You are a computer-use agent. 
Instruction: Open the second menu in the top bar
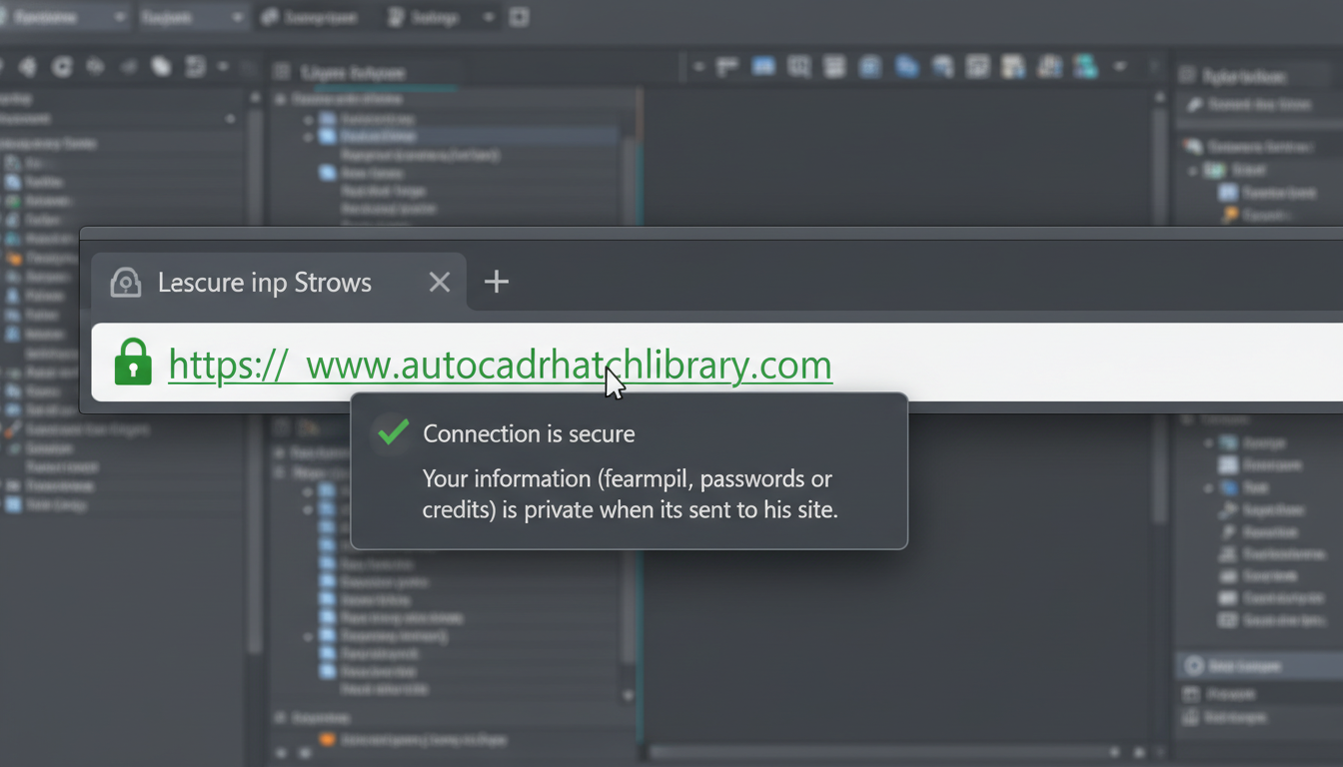(193, 17)
